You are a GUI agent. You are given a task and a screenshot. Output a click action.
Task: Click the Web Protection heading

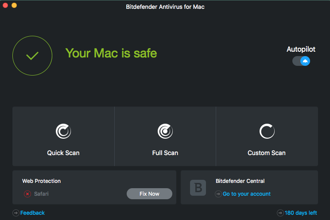click(x=42, y=181)
